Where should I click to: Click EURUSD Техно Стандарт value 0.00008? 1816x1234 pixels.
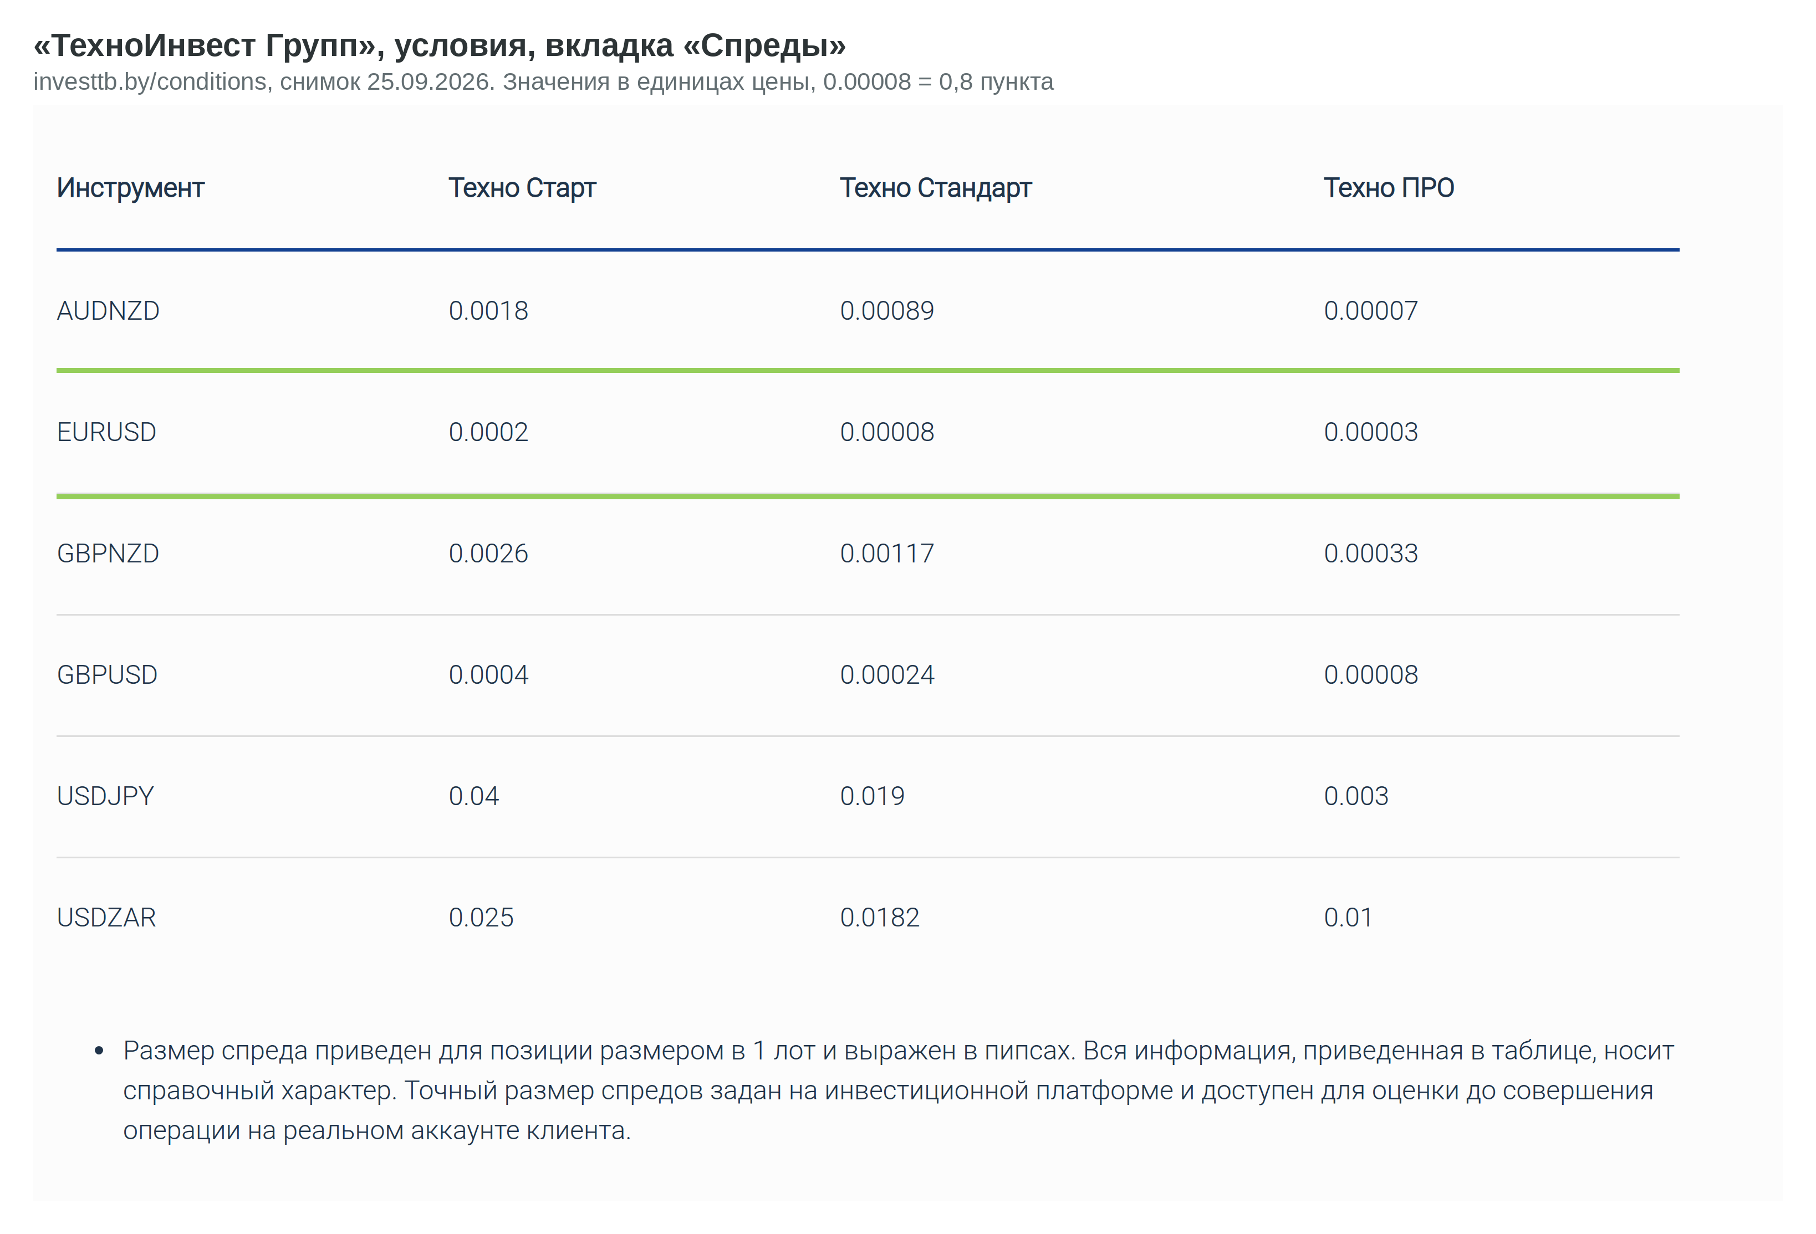(x=887, y=432)
